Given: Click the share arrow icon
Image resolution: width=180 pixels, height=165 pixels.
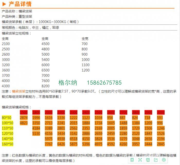Looking at the screenshot, I should 156,160.
